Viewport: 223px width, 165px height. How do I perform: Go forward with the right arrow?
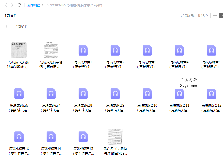[x=12, y=5]
